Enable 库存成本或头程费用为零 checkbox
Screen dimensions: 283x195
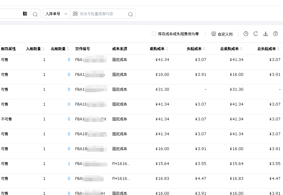(154, 34)
